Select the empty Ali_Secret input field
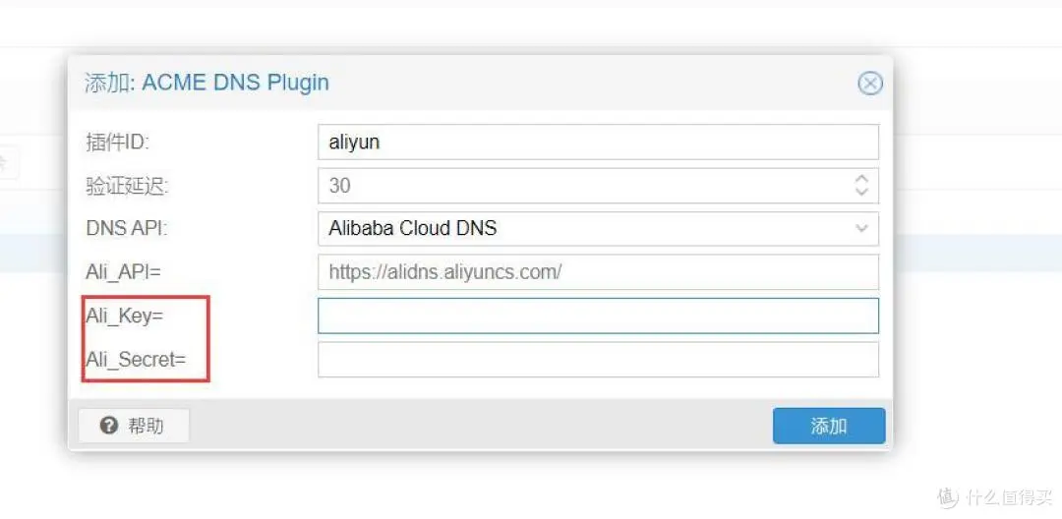1062x519 pixels. point(597,360)
